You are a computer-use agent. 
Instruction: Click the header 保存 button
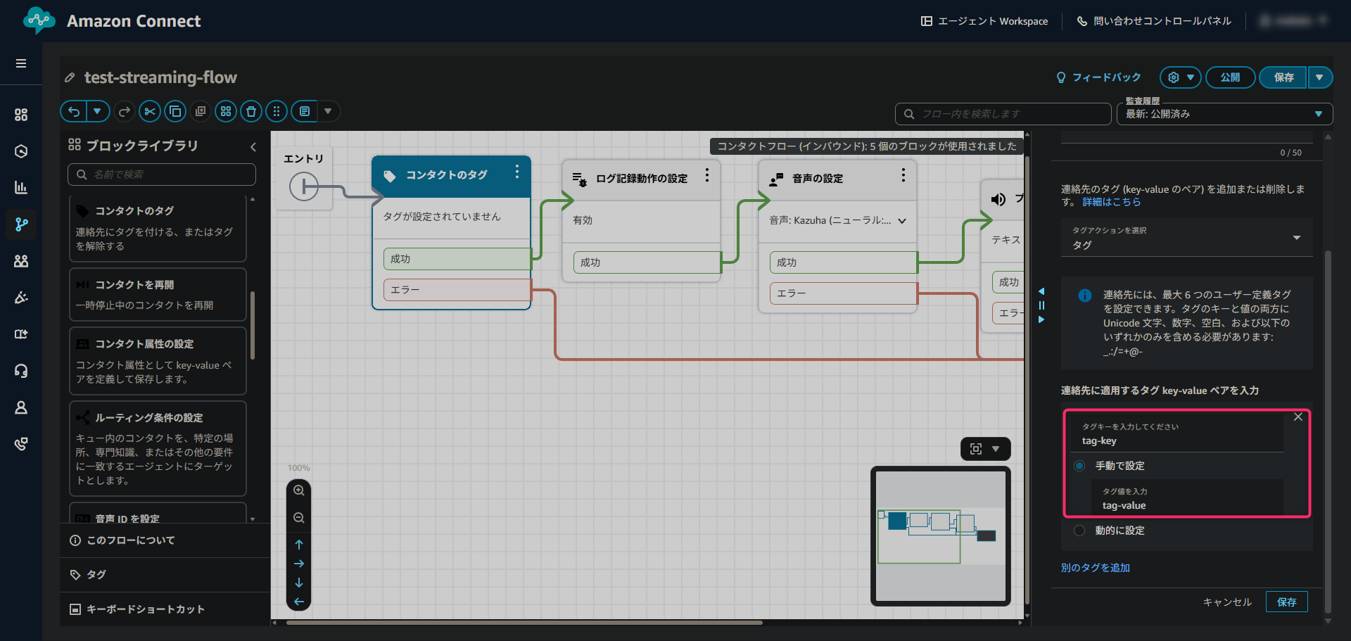point(1283,77)
